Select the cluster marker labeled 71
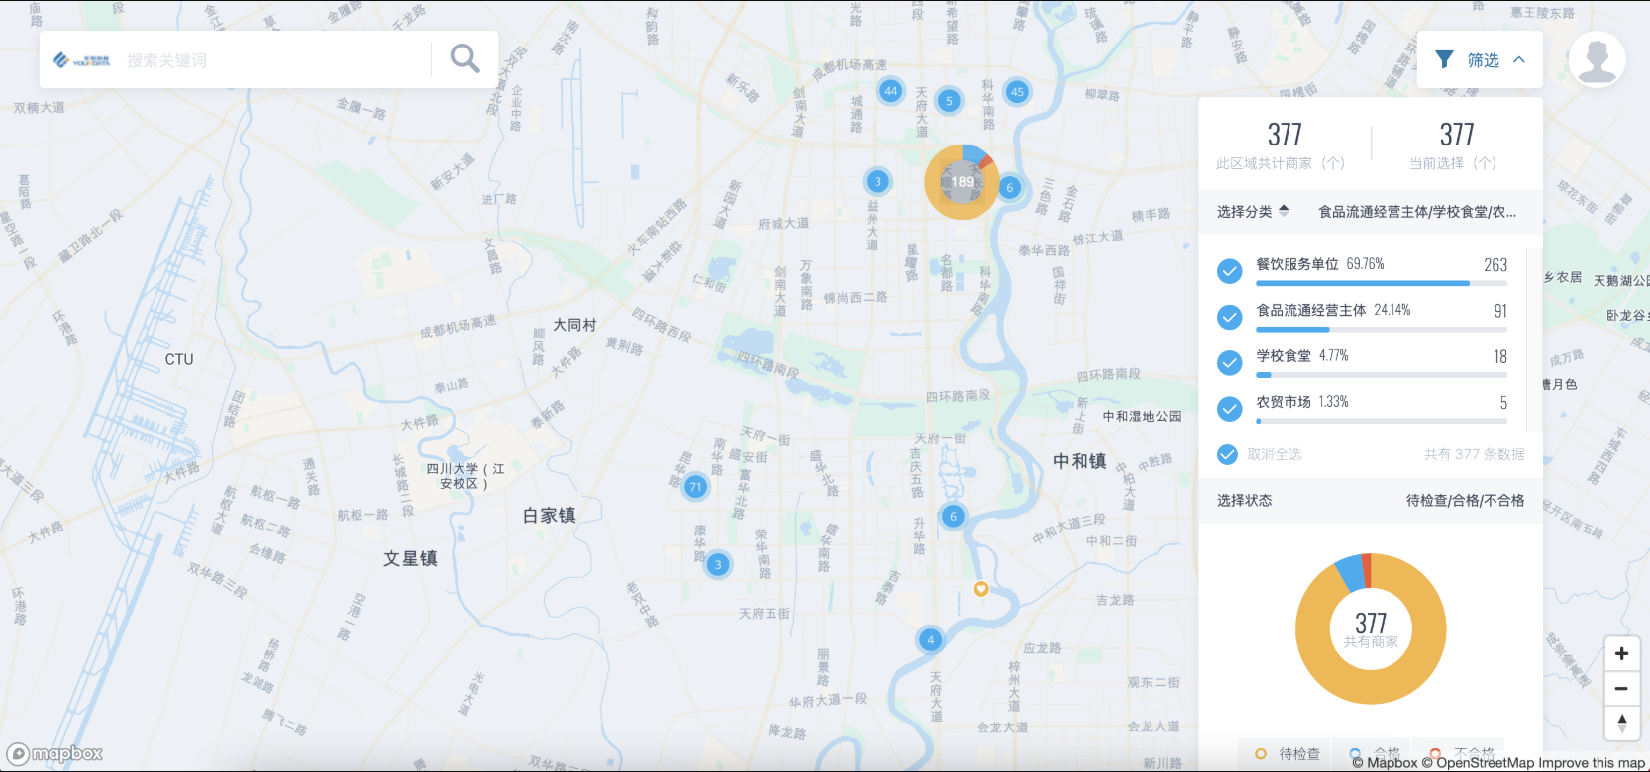 [696, 486]
